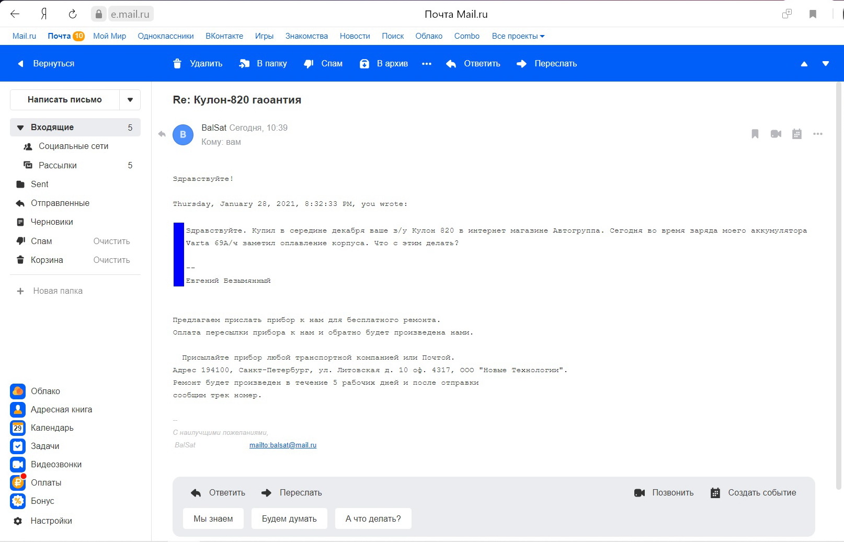Collapse the Входящие folder tree

20,128
